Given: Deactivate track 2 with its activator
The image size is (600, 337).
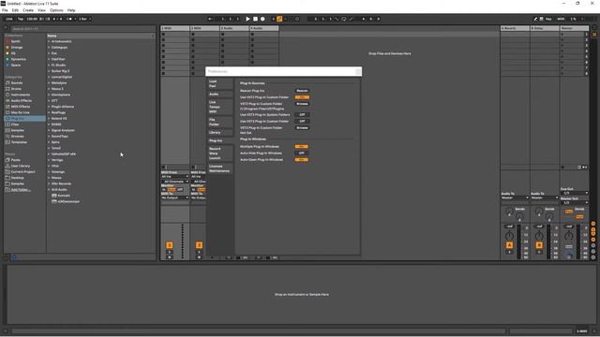Looking at the screenshot, I should point(199,245).
